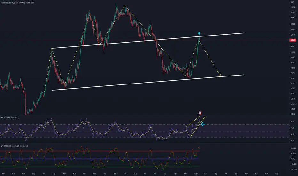Image resolution: width=298 pixels, height=176 pixels.
Task: Click the 2022 label on the time axis
Action: [135, 174]
